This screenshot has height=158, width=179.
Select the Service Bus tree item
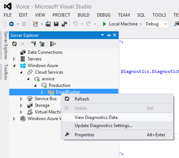point(45,99)
